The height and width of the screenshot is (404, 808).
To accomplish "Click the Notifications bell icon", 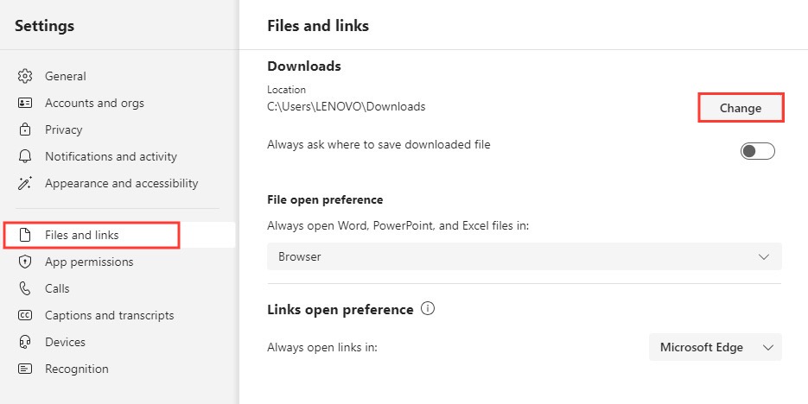I will [25, 156].
